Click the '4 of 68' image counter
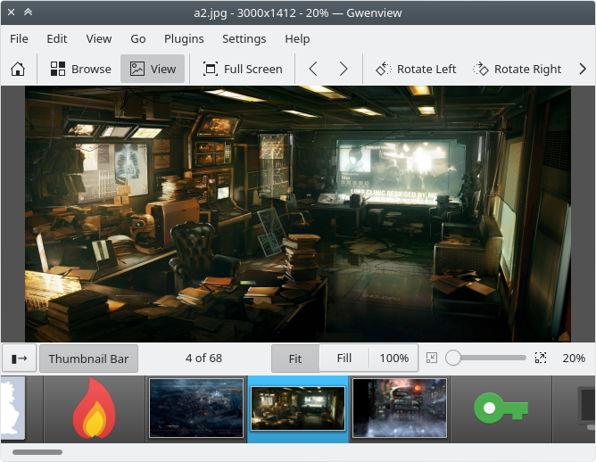 click(203, 359)
